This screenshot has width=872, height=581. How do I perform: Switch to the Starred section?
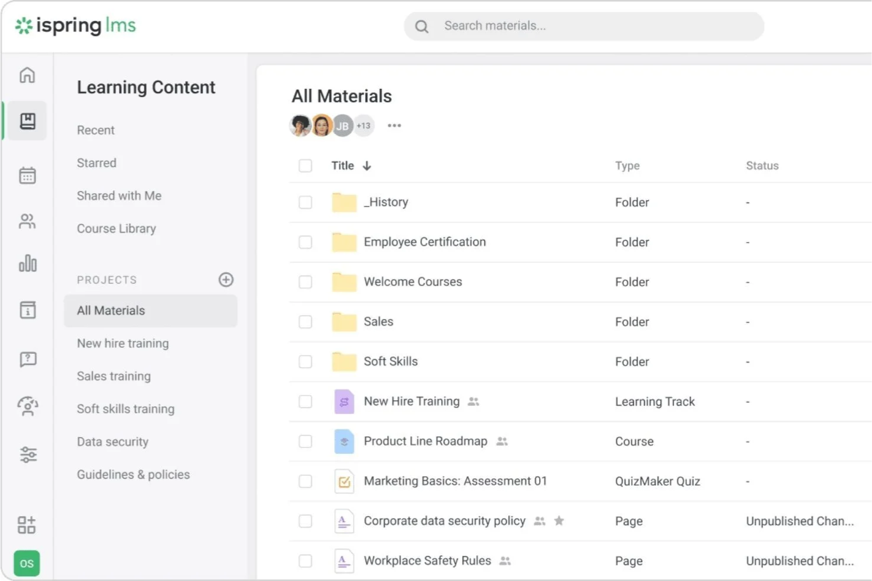click(96, 162)
